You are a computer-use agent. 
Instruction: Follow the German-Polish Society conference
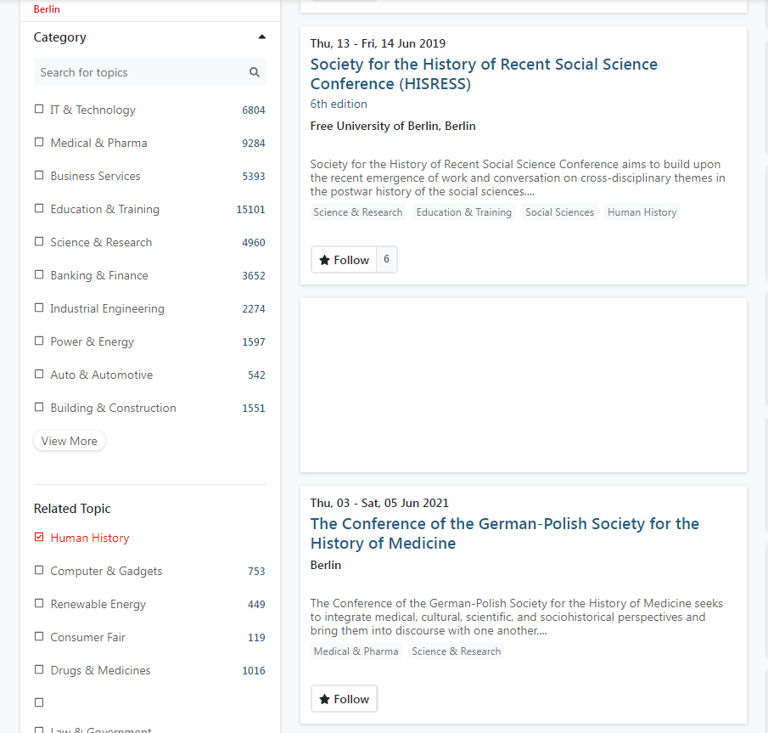[x=344, y=699]
